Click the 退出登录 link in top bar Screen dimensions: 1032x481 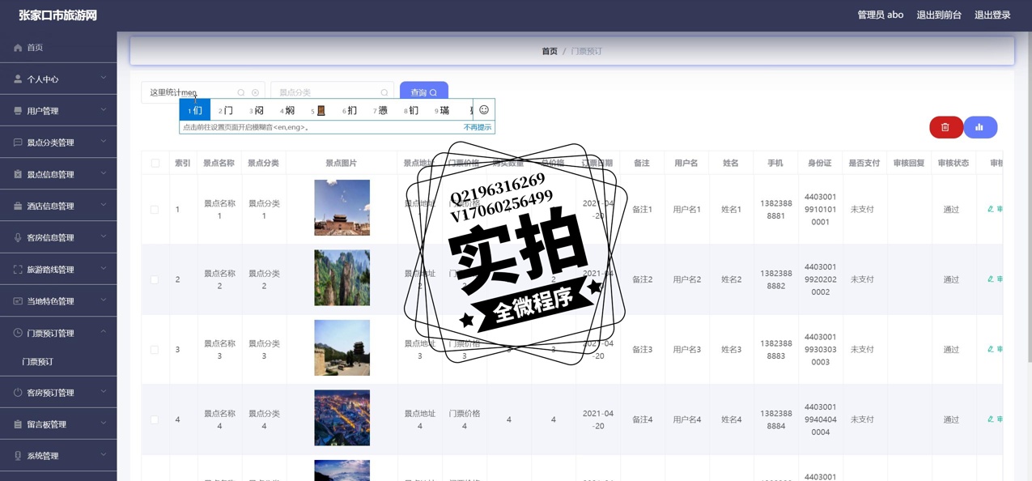point(992,15)
